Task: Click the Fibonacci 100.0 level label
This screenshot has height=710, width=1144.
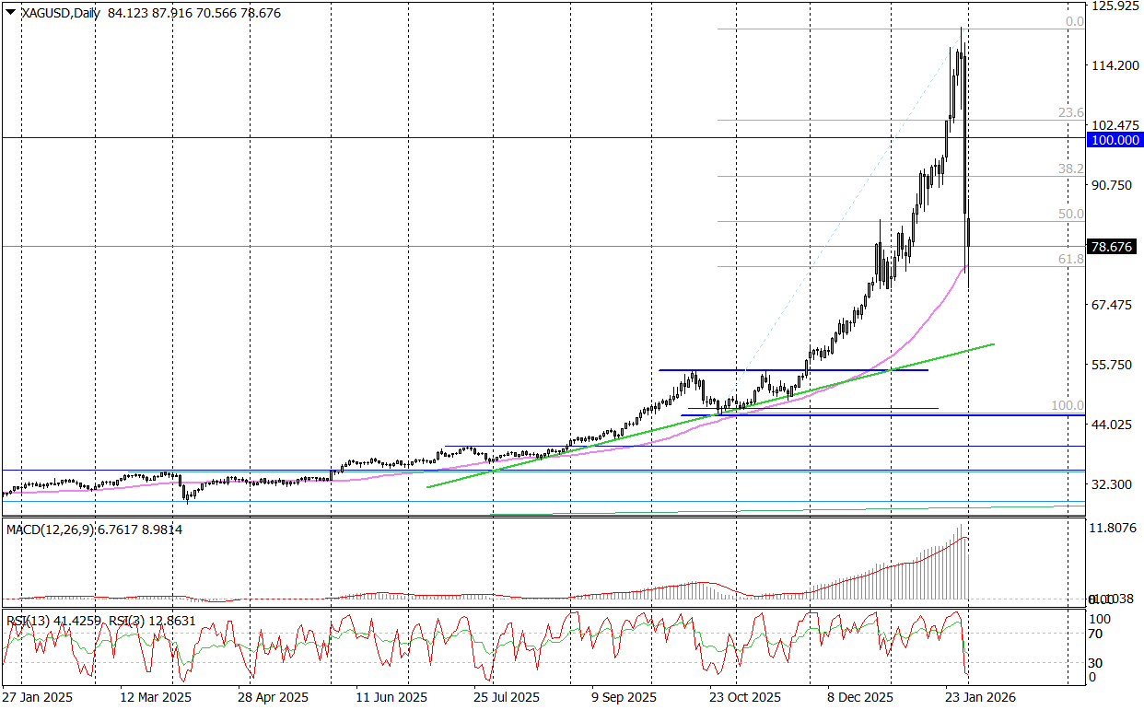Action: click(x=1068, y=405)
